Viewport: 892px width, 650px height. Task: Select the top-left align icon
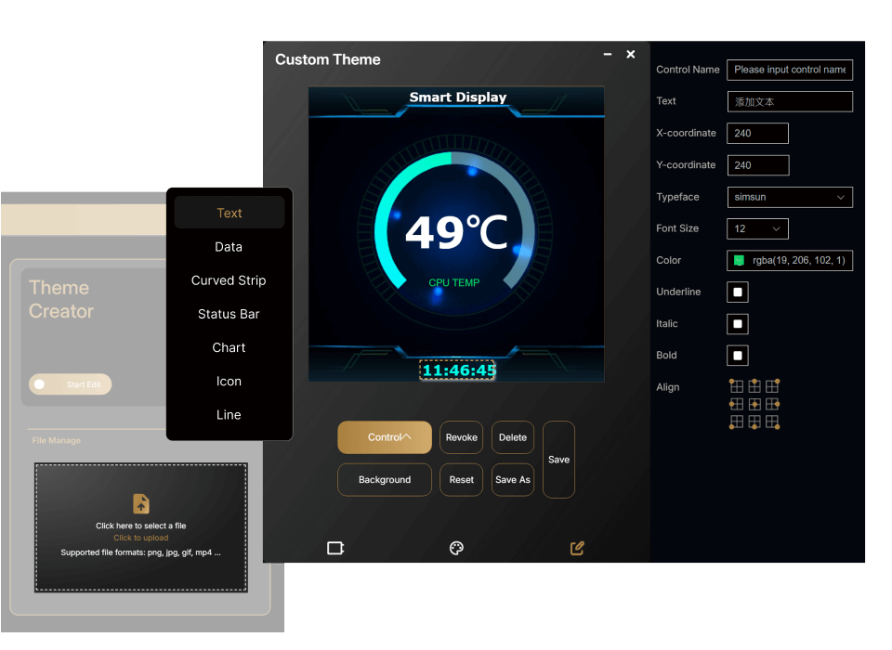pyautogui.click(x=737, y=386)
